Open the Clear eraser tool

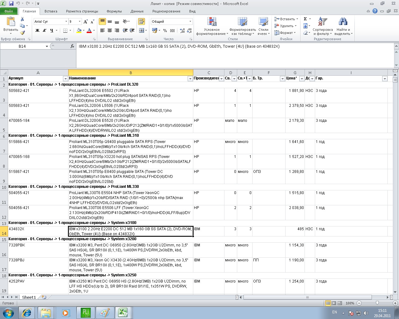coord(305,33)
